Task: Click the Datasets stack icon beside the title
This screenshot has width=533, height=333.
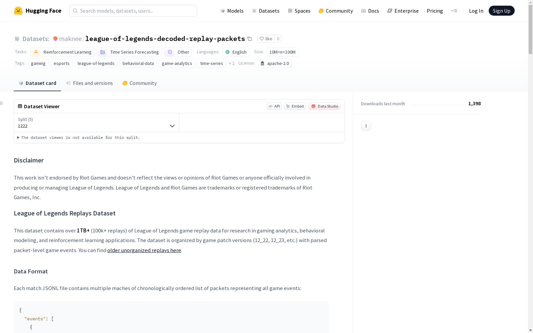Action: 17,39
